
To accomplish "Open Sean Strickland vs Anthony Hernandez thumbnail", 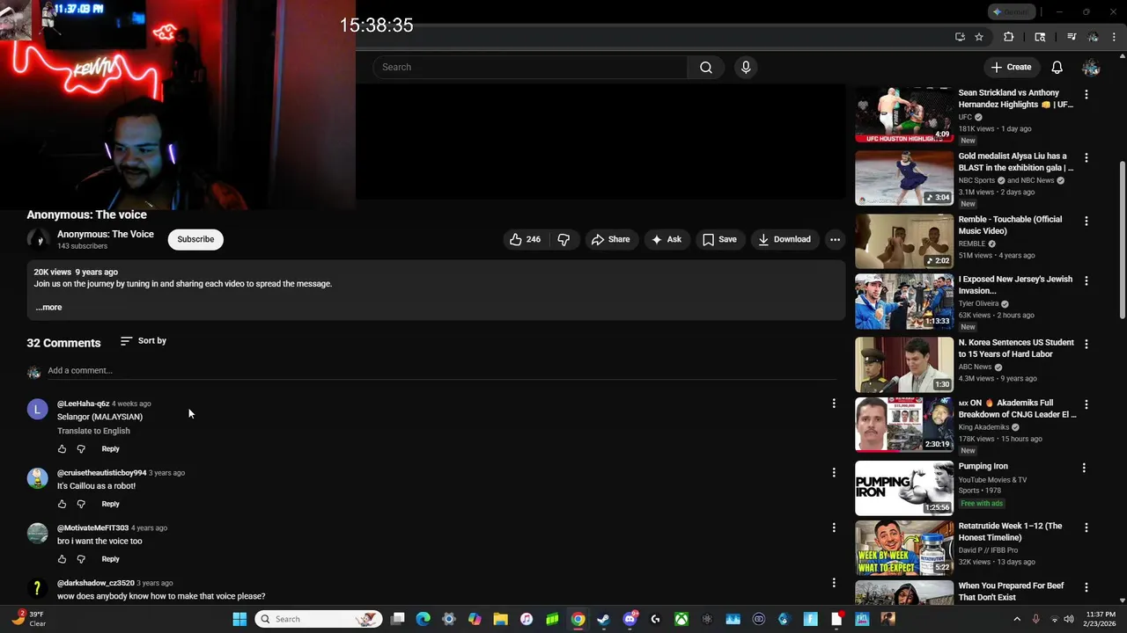I will [904, 114].
